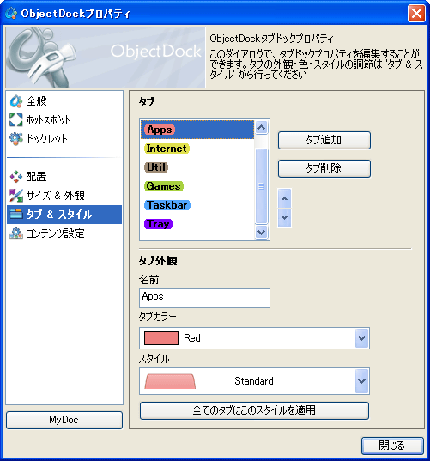Open the スタイル dropdown arrow
430x461 pixels.
[x=362, y=381]
